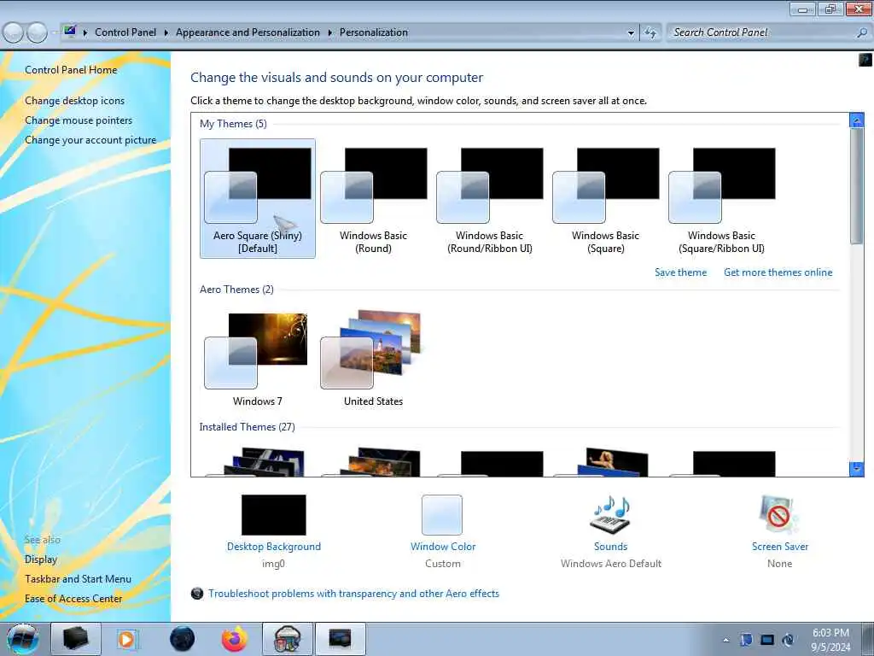Launch Firefox from the taskbar
The width and height of the screenshot is (874, 656).
click(x=235, y=639)
